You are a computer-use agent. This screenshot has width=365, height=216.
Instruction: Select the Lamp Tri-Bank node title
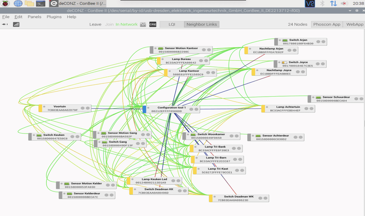[215, 147]
